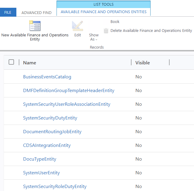
Task: Open the DocuTypeEntity record
Action: click(40, 159)
